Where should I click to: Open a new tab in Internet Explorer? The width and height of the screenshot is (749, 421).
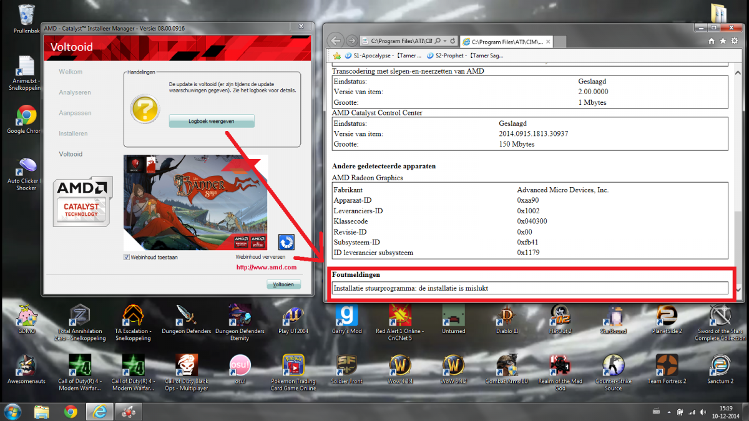559,41
